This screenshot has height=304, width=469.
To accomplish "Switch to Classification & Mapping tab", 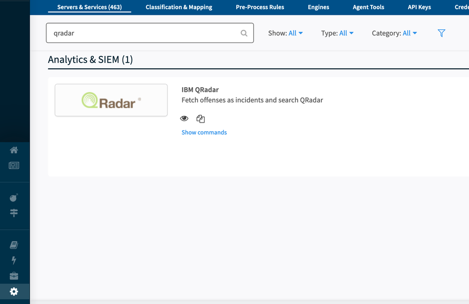I will tap(179, 7).
